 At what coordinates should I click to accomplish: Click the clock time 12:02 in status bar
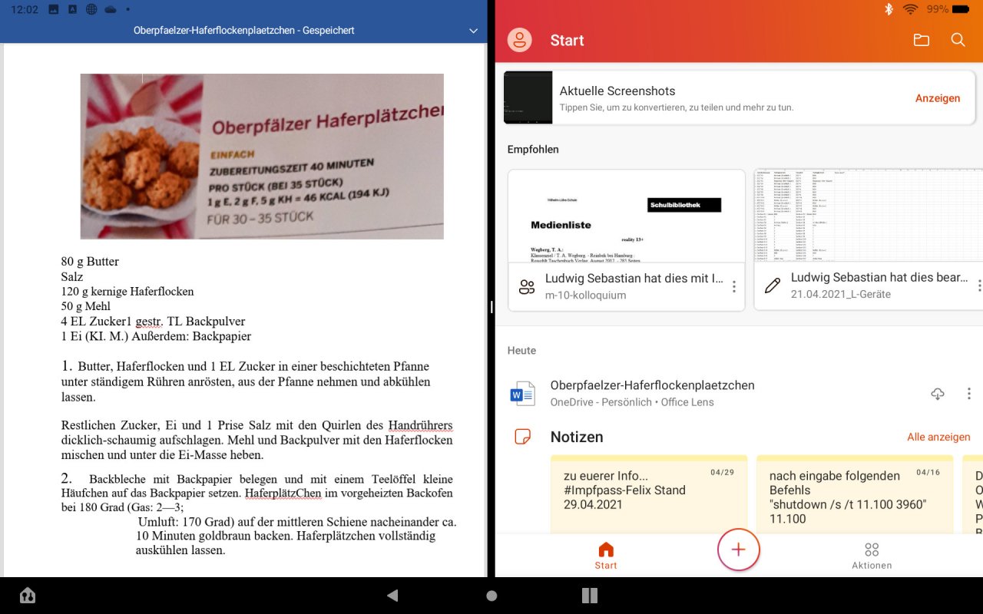coord(25,9)
